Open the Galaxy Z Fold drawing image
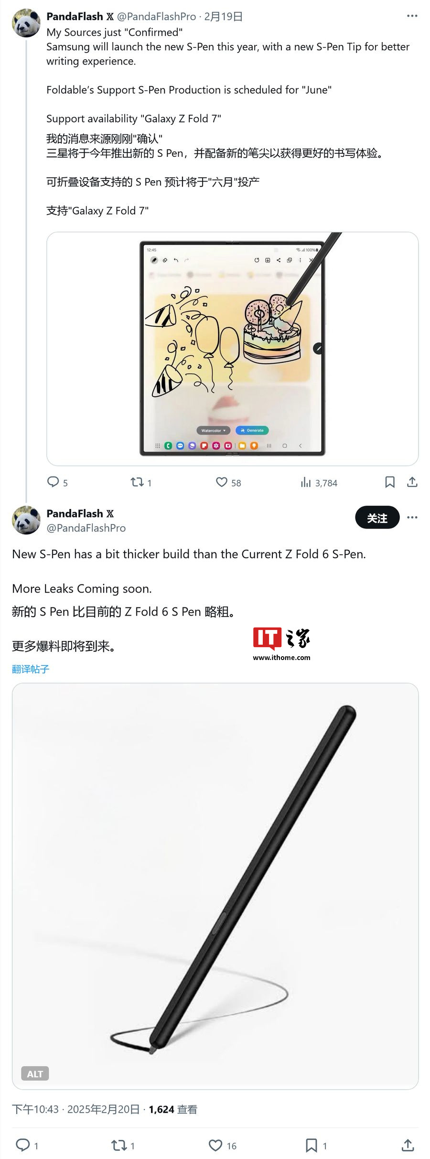This screenshot has height=1159, width=430. [x=232, y=349]
